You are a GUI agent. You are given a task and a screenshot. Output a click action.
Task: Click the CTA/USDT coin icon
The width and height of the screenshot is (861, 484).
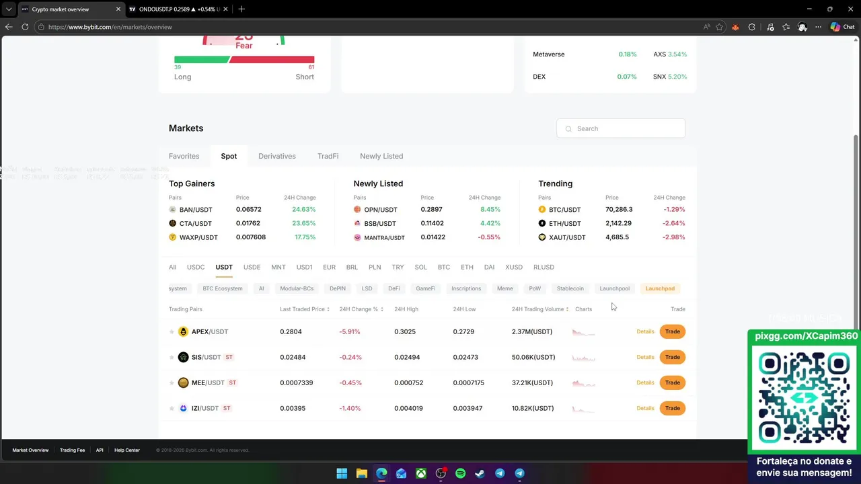coord(172,223)
